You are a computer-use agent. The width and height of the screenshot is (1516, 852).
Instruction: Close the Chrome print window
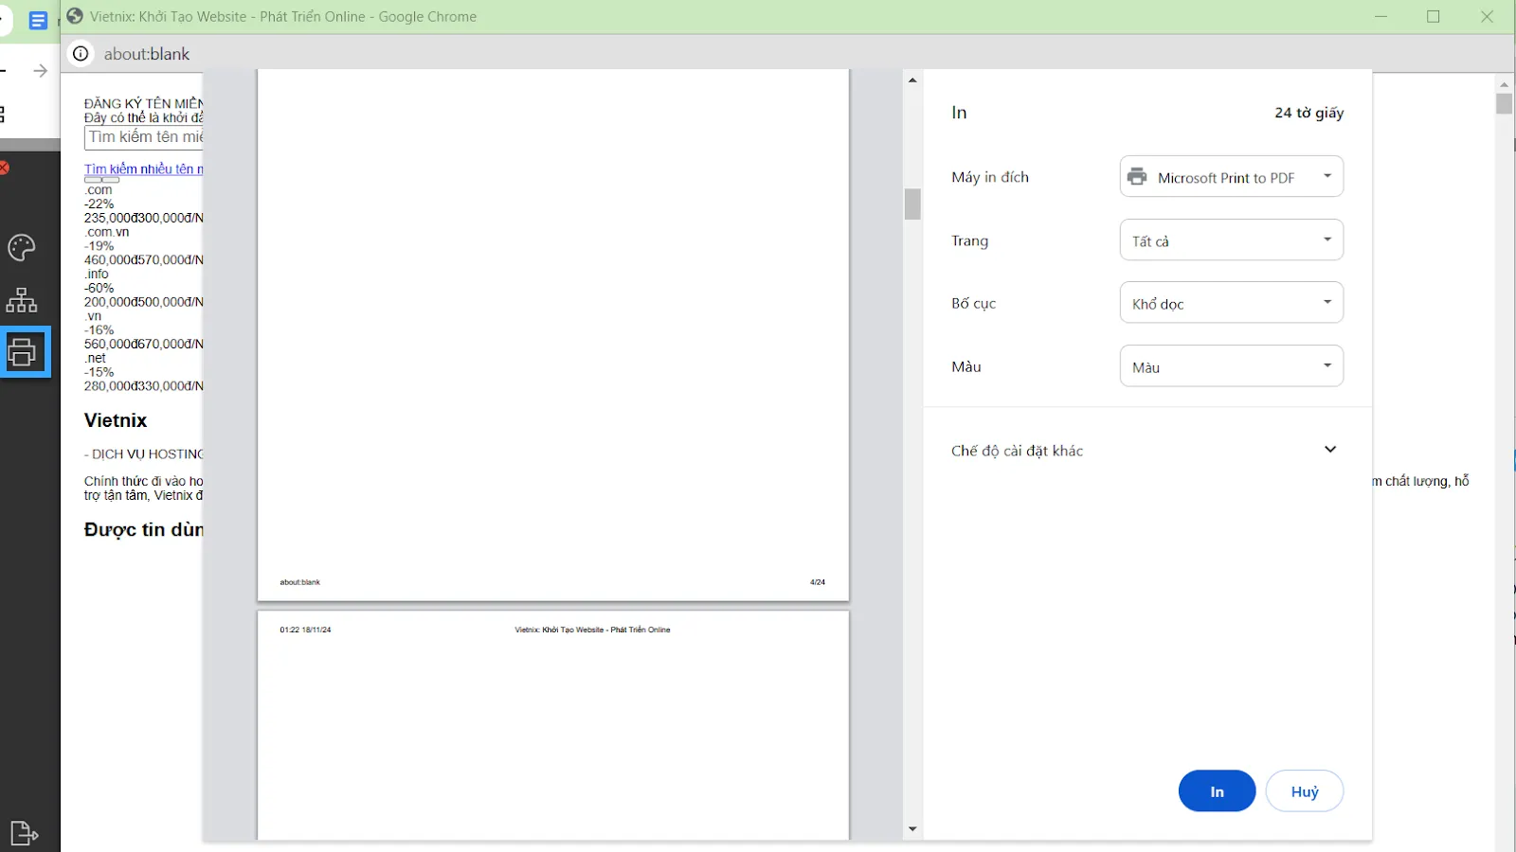(1487, 16)
